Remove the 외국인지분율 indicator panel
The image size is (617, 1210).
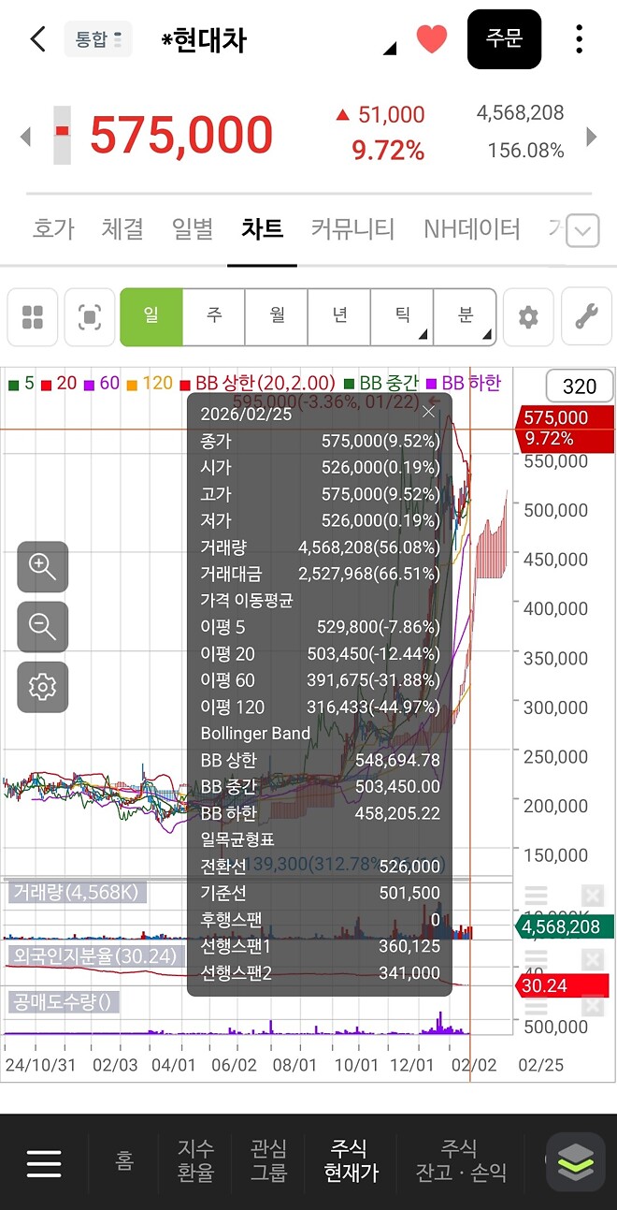[x=593, y=958]
